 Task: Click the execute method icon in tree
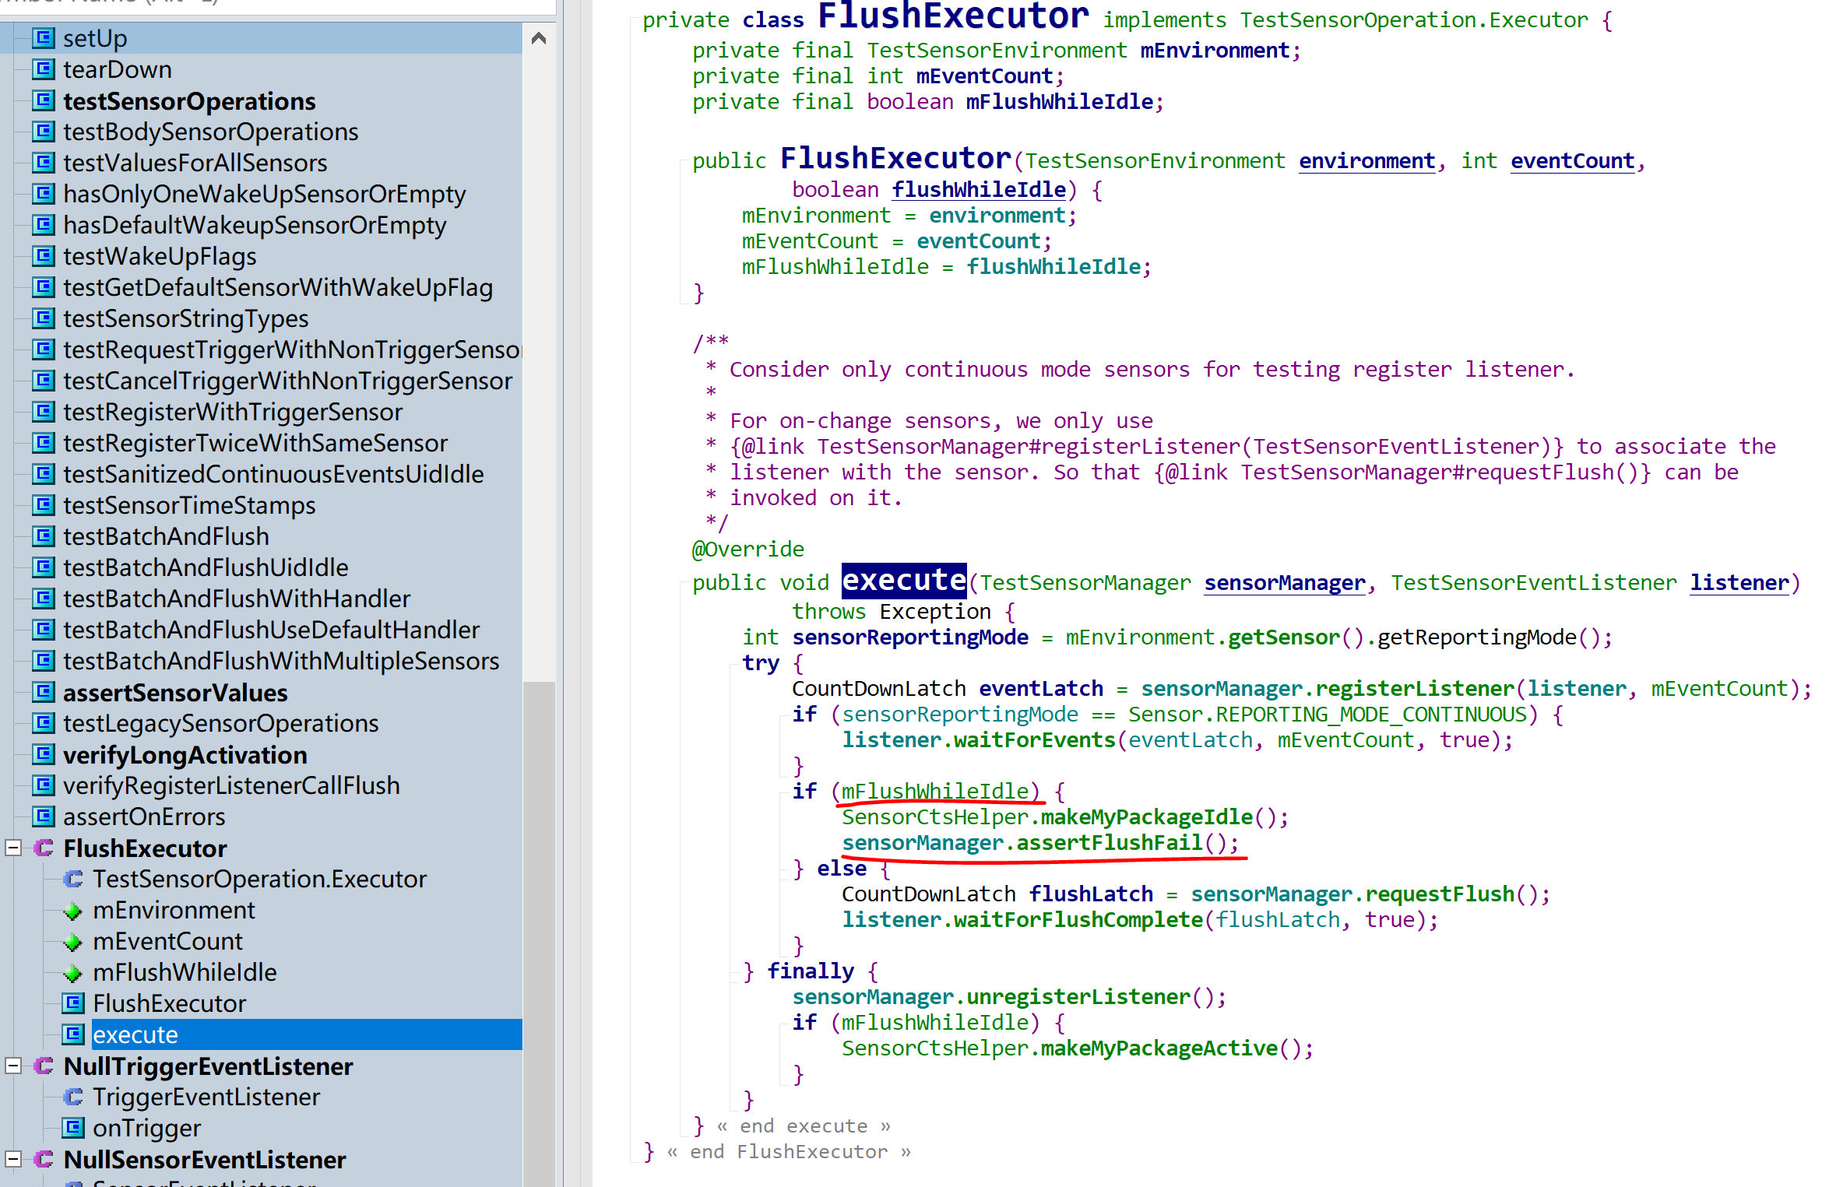coord(73,1034)
